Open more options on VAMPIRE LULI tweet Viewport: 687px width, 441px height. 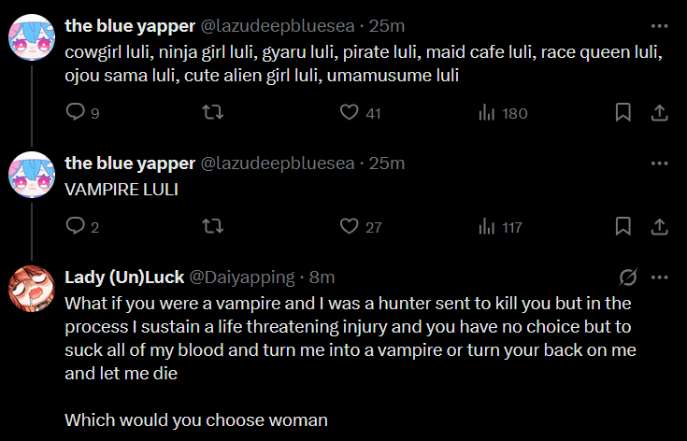coord(659,163)
